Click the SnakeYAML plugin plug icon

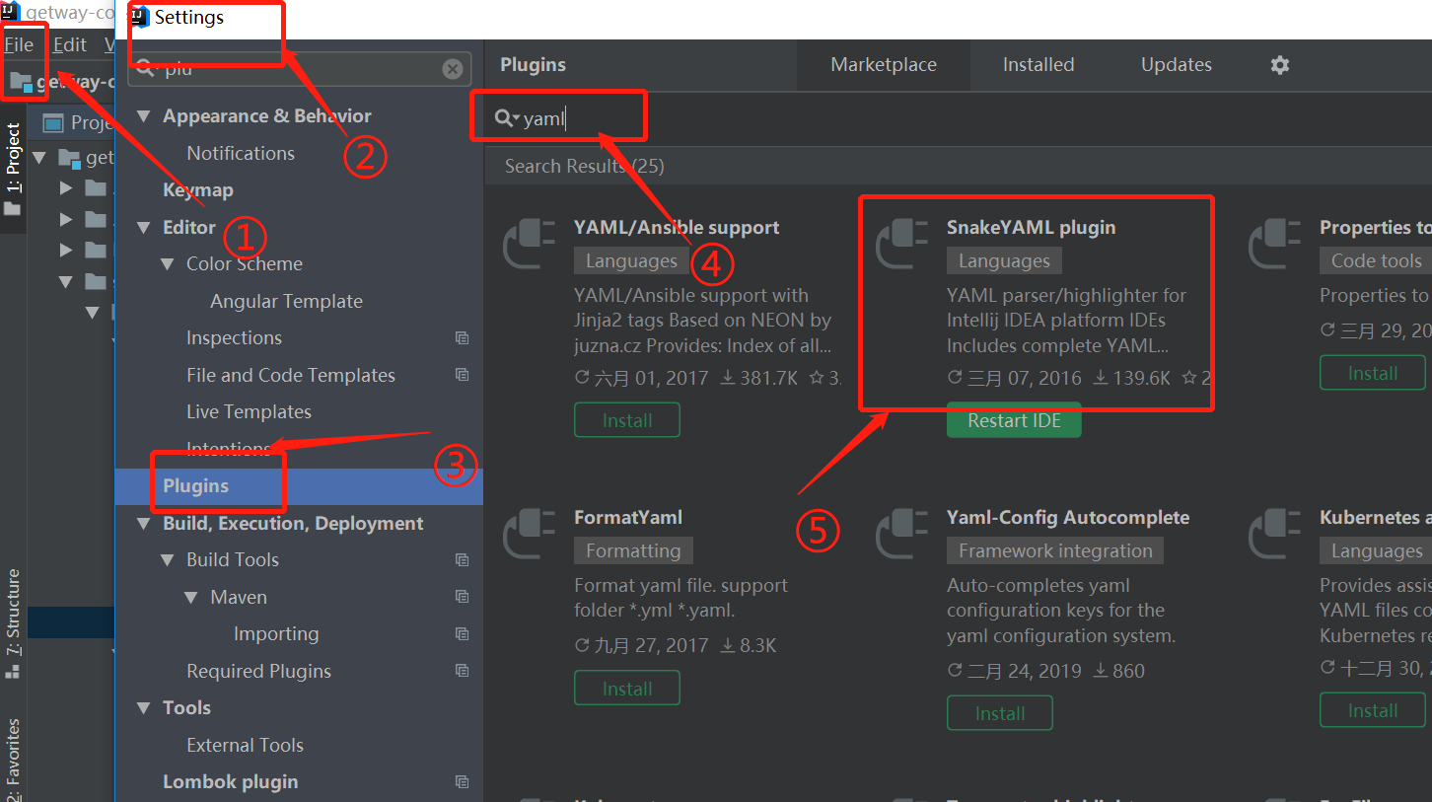903,246
